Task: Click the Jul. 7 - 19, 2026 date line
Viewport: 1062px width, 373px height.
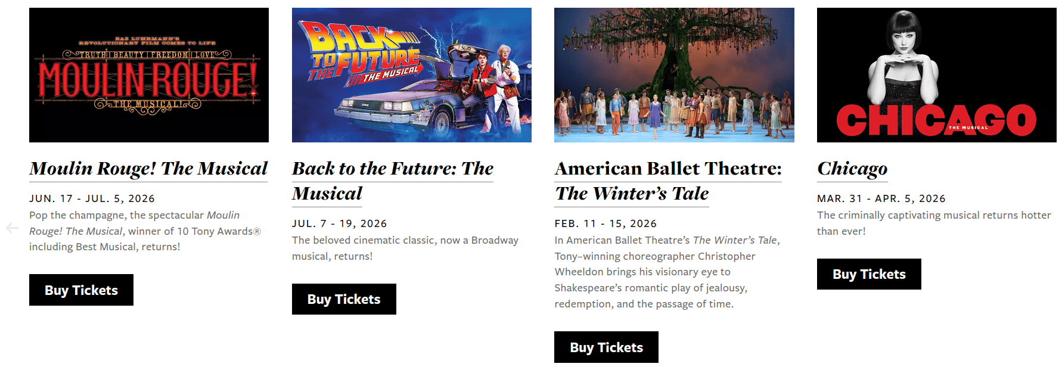Action: (x=339, y=223)
